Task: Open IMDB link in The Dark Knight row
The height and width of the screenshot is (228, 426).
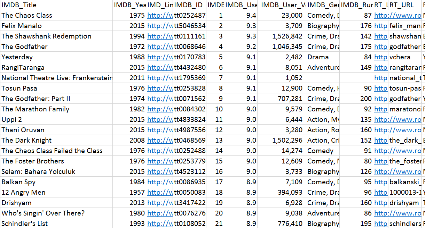Action: coord(160,140)
